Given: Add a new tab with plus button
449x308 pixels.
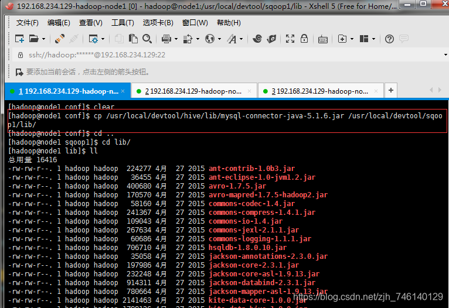Looking at the screenshot, I should 391,91.
